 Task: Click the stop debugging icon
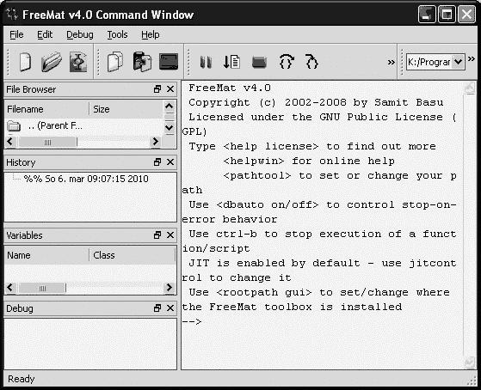259,62
